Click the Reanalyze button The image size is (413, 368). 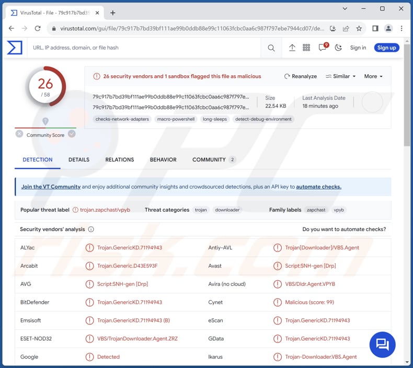pyautogui.click(x=301, y=76)
